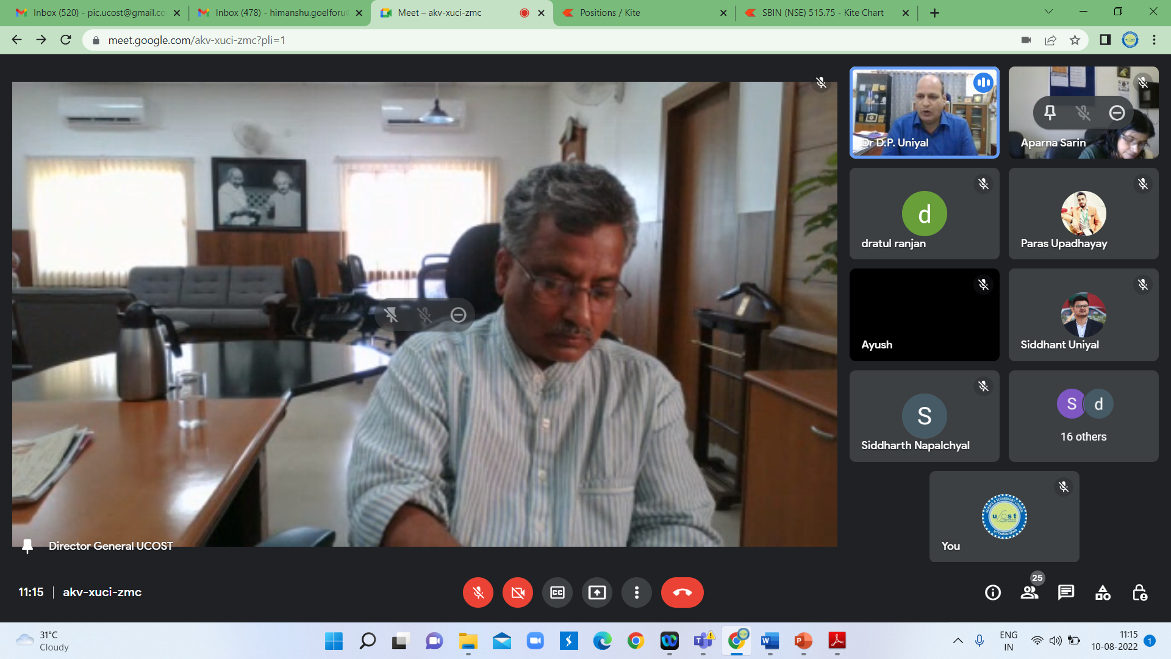The image size is (1171, 659).
Task: Toggle closed captions
Action: [x=557, y=592]
